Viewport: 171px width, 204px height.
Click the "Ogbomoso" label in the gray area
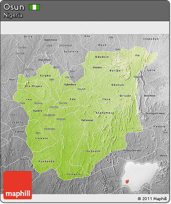pos(50,40)
